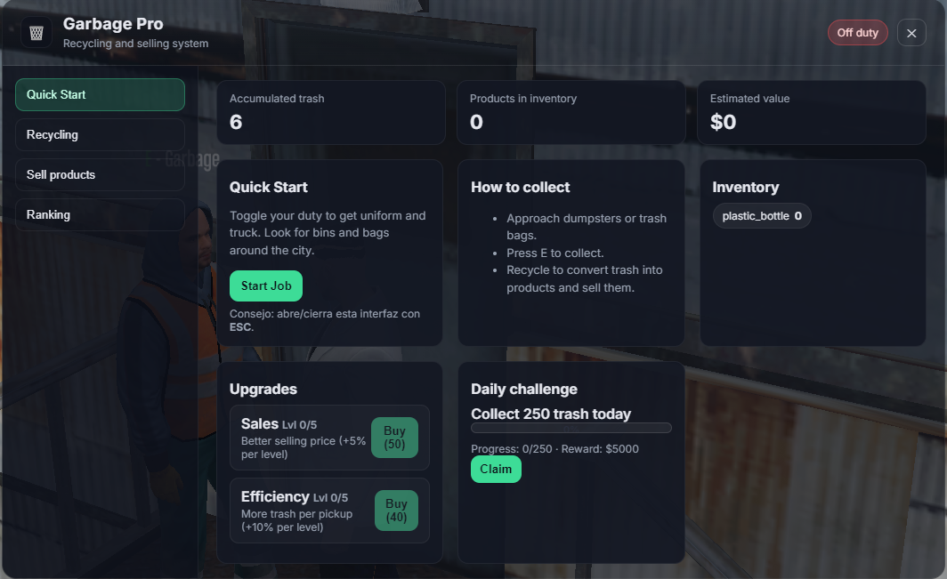
Task: Click the Sales upgrade title
Action: 260,424
